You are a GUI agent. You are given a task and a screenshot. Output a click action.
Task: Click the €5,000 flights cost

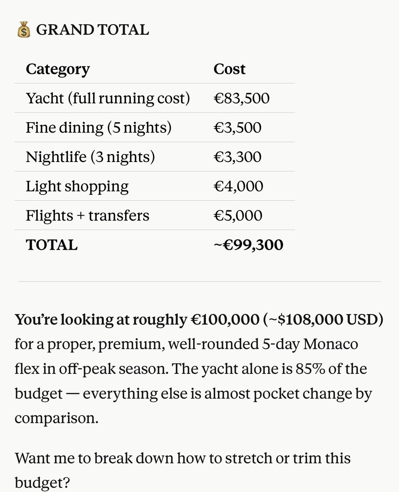pyautogui.click(x=237, y=216)
